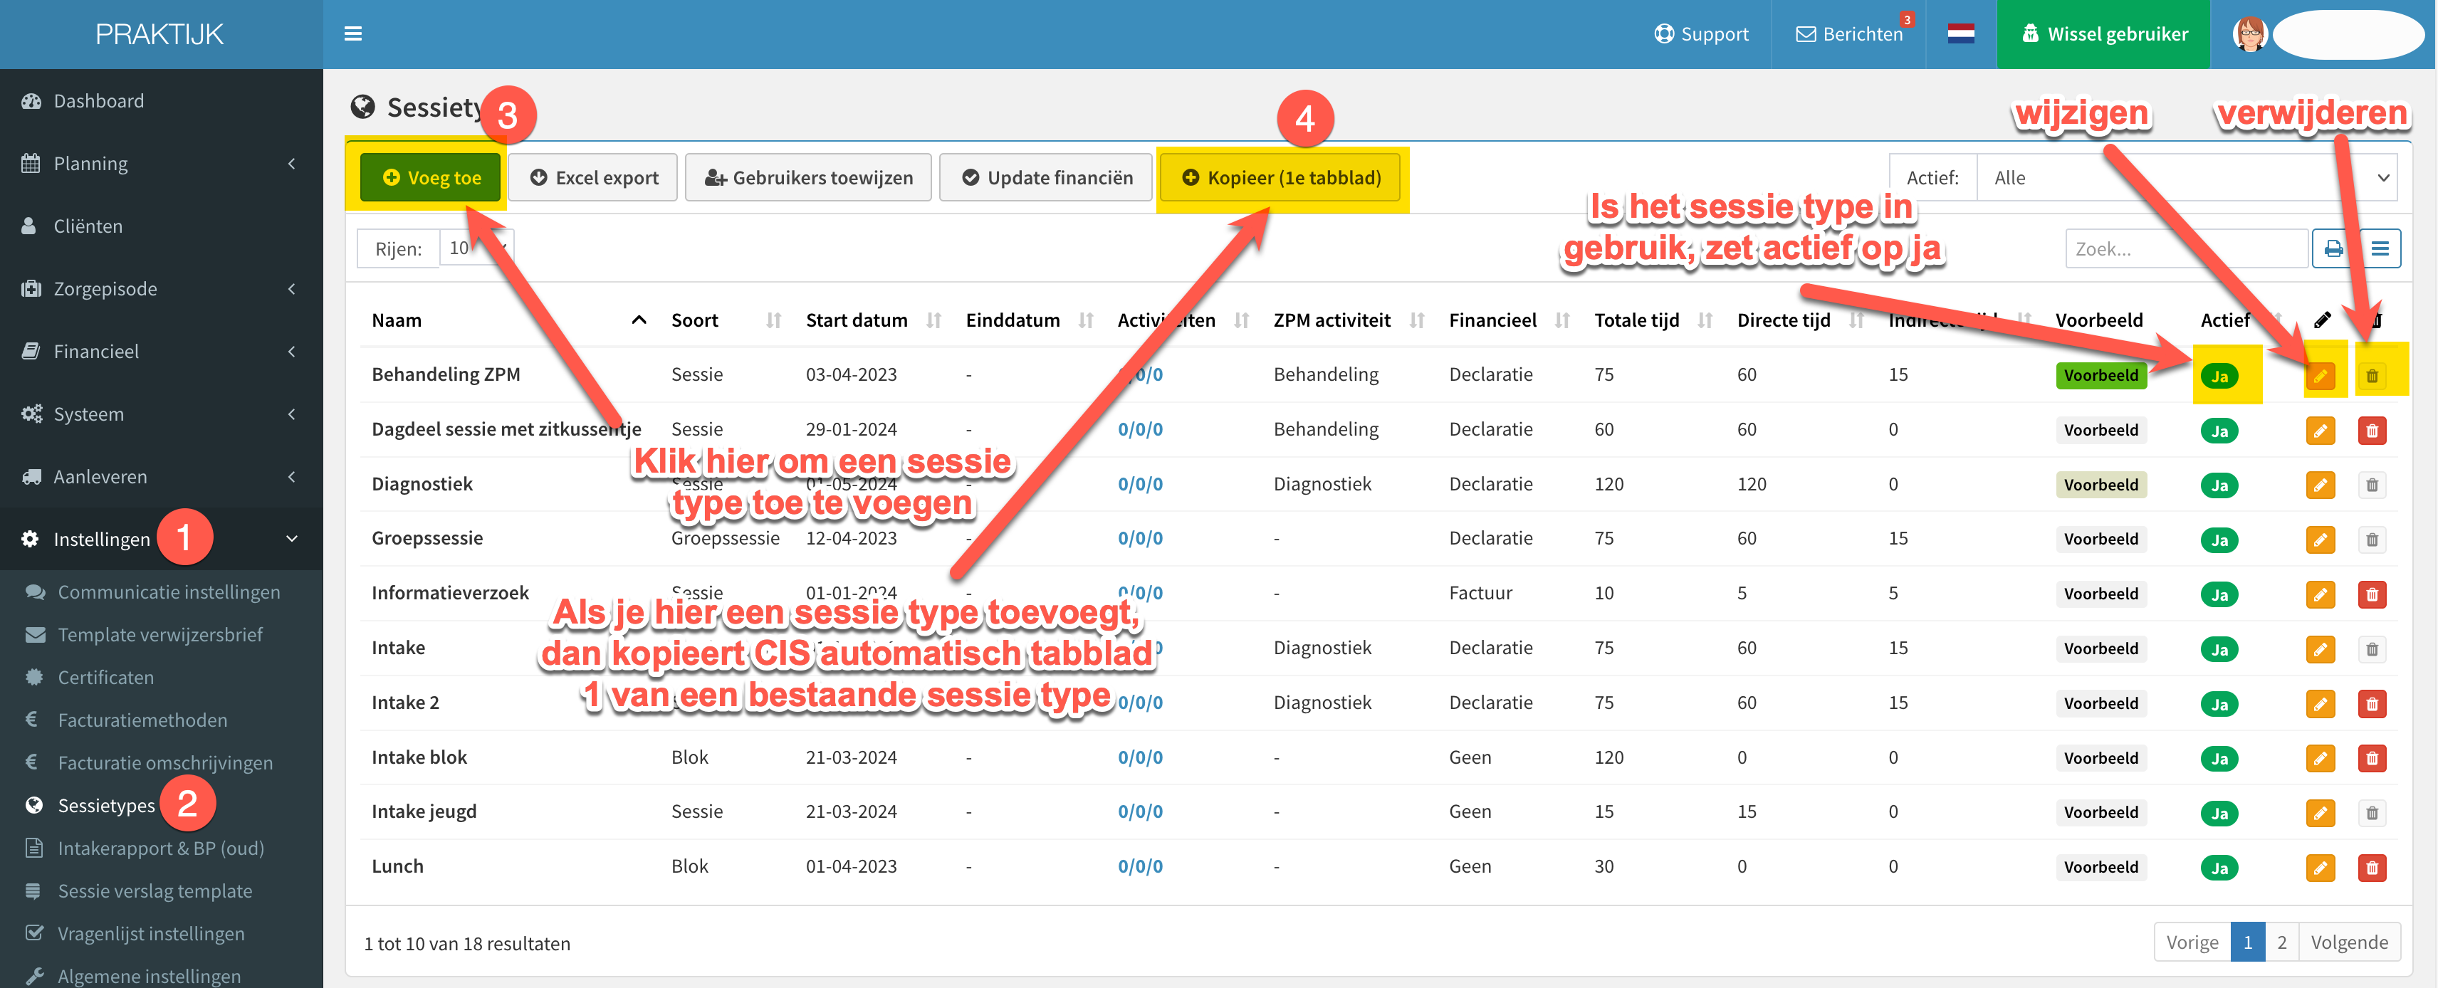The width and height of the screenshot is (2438, 988).
Task: Expand the Systeem sidebar menu
Action: pos(161,414)
